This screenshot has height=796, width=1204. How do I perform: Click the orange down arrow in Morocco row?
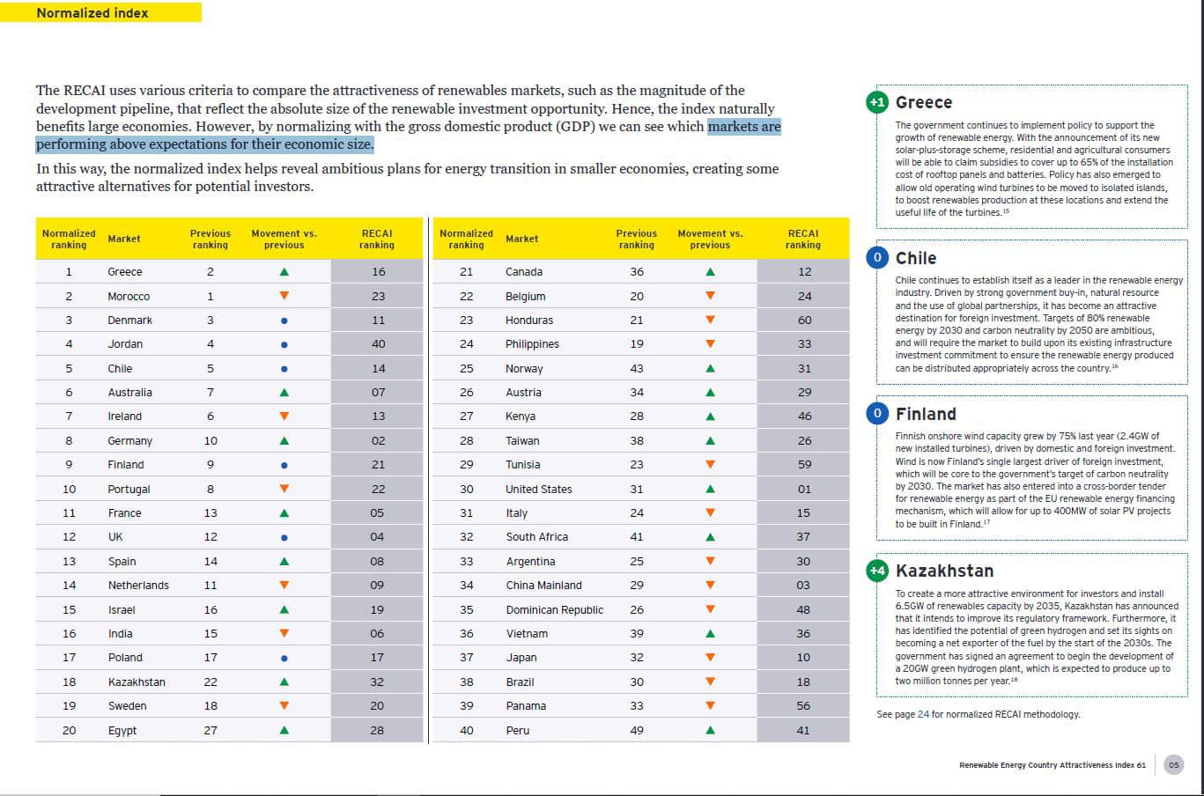point(284,296)
